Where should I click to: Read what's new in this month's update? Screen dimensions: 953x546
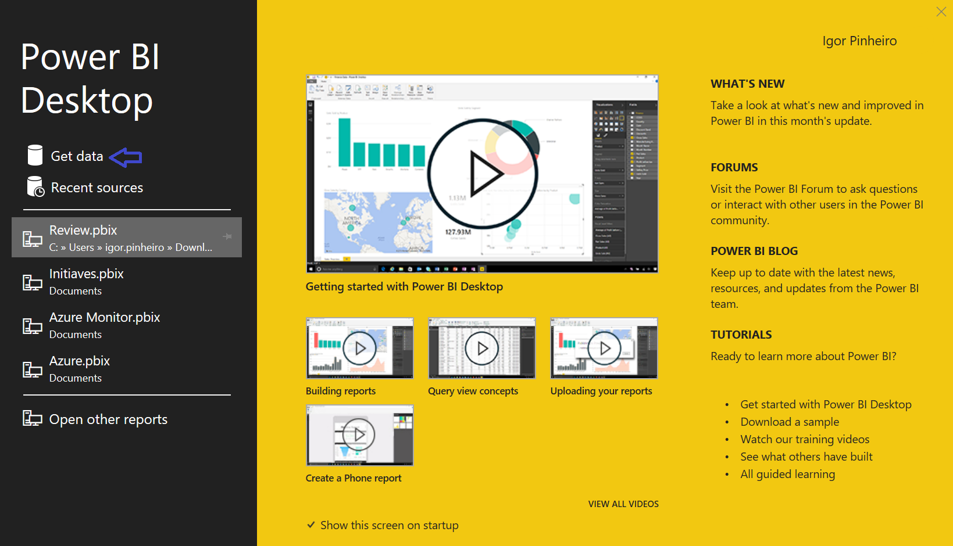point(817,113)
